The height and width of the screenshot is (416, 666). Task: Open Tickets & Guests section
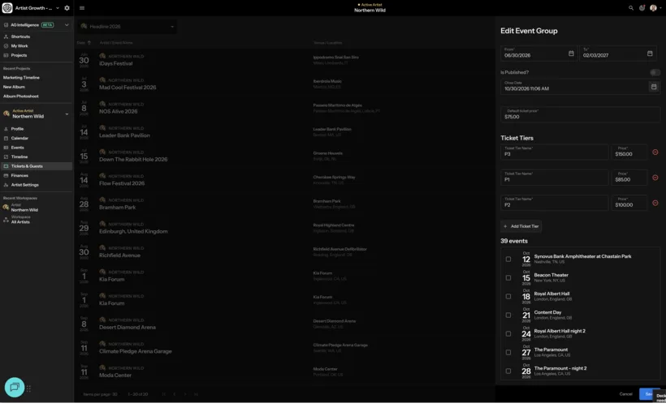coord(37,166)
